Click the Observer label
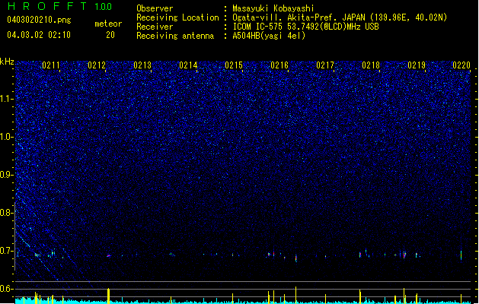Image resolution: width=479 pixels, height=304 pixels. (155, 8)
